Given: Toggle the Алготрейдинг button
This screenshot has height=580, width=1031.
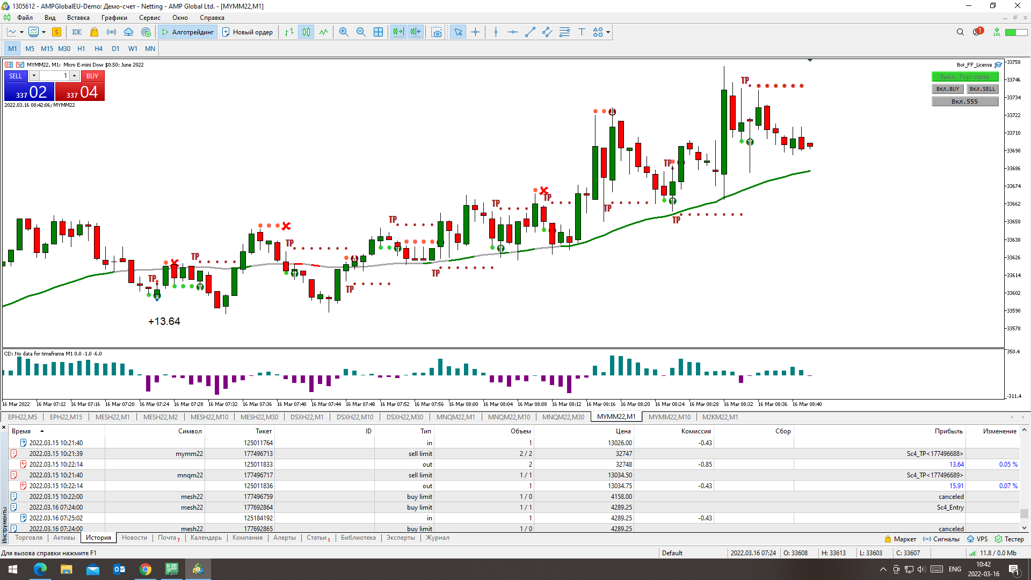Looking at the screenshot, I should pos(188,32).
